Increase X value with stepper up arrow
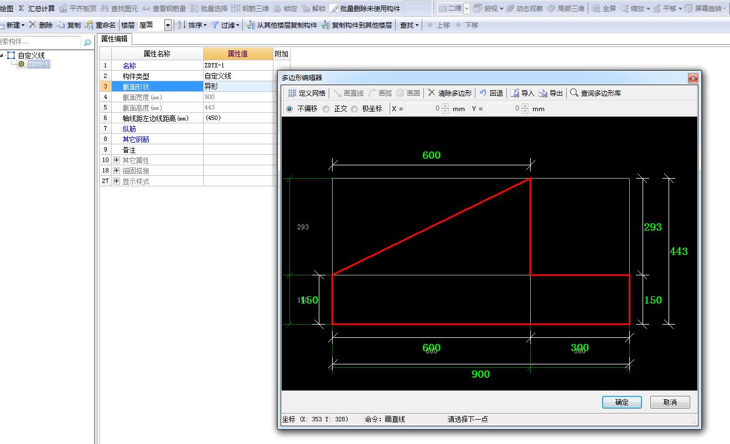The image size is (730, 444). [x=445, y=106]
